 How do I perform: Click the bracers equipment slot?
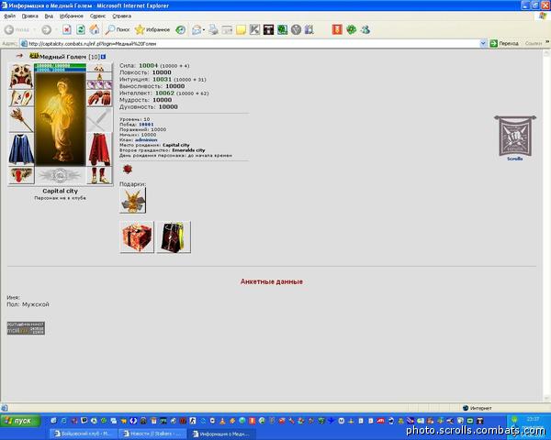21,97
